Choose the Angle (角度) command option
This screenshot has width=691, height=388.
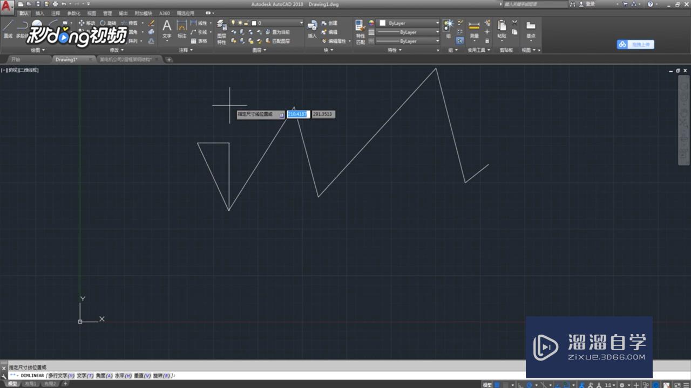(x=104, y=376)
